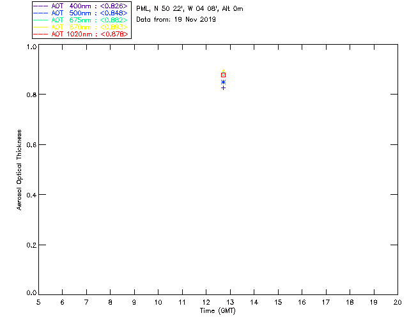
Task: Click the Aerosol Optical Thickness axis label
Action: click(x=19, y=170)
